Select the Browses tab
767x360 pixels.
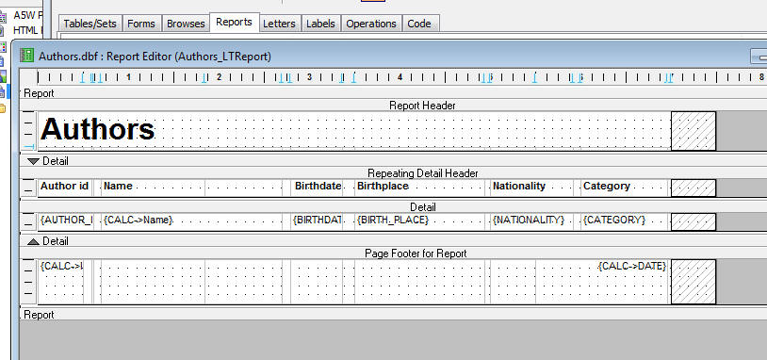point(186,24)
